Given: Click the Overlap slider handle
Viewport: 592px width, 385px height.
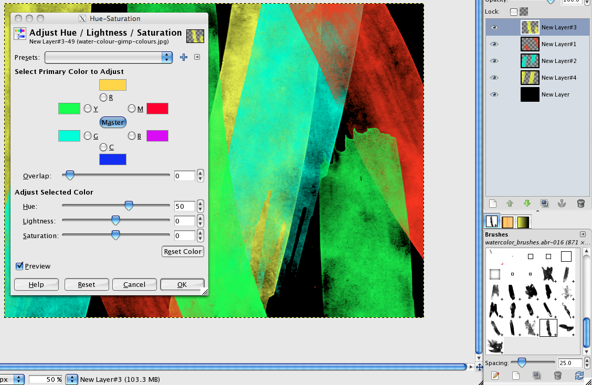Looking at the screenshot, I should point(70,175).
